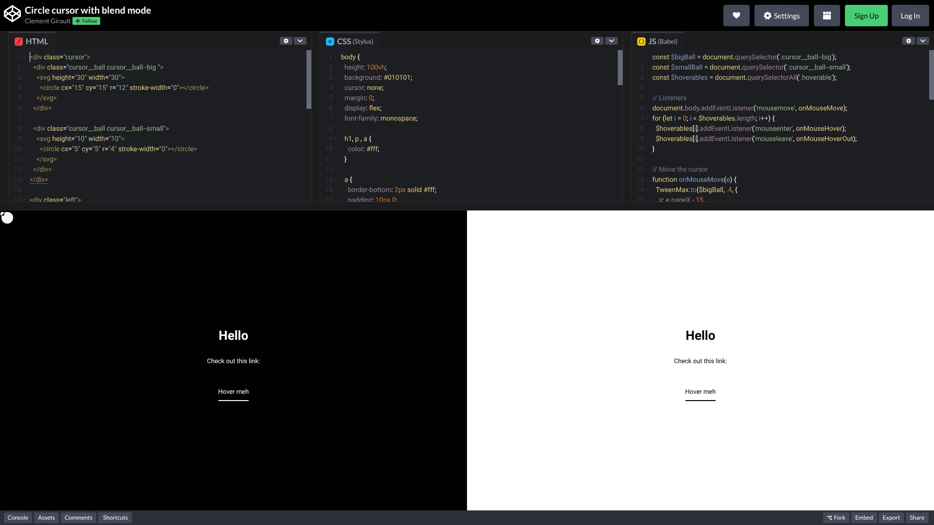The height and width of the screenshot is (525, 934).
Task: Toggle the Assets panel
Action: (x=46, y=518)
